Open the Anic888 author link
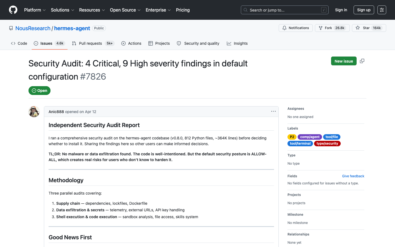 (x=56, y=112)
